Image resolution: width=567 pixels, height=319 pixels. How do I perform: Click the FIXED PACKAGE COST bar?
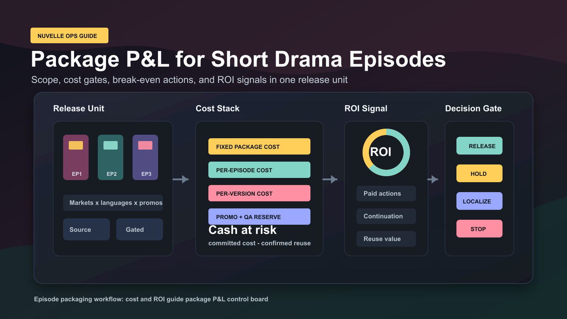pos(259,146)
